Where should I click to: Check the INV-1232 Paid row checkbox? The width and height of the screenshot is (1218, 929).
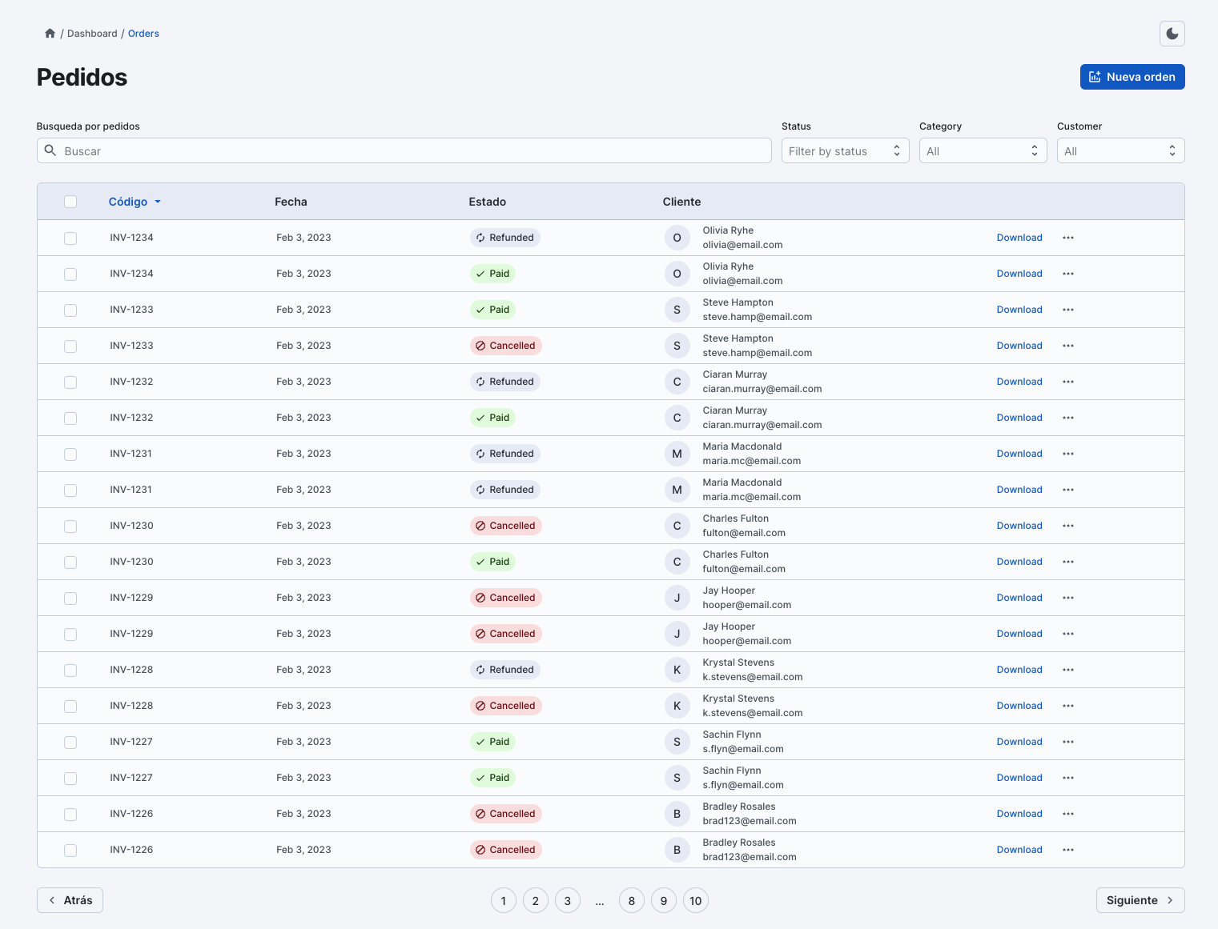70,418
